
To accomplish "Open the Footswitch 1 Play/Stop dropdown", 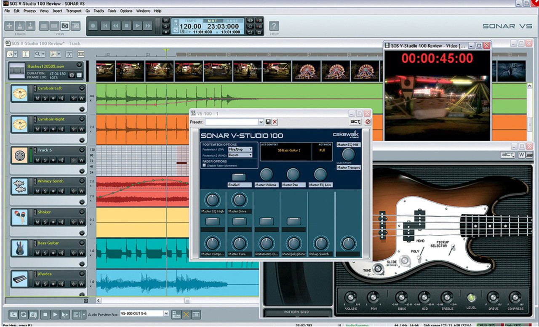I will (x=240, y=149).
